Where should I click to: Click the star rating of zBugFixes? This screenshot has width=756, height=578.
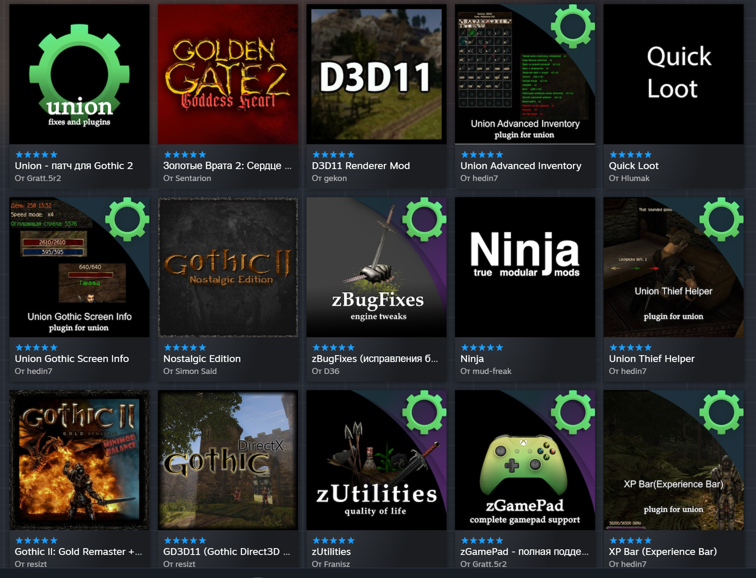point(333,347)
